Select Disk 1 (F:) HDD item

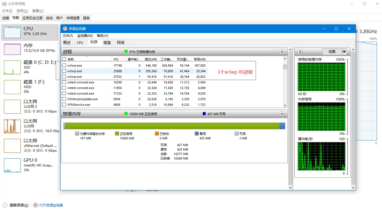coord(30,87)
